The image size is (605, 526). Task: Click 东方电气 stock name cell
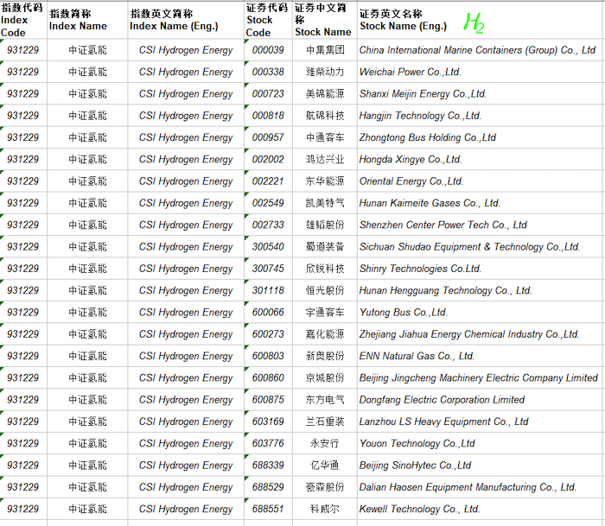[324, 400]
